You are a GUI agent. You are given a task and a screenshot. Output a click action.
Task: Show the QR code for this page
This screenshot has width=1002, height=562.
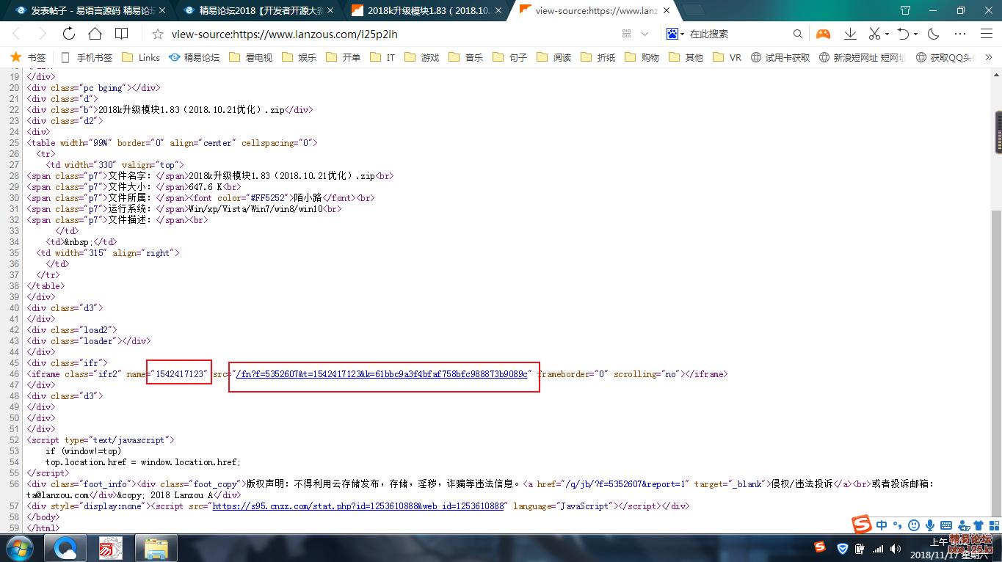point(626,34)
